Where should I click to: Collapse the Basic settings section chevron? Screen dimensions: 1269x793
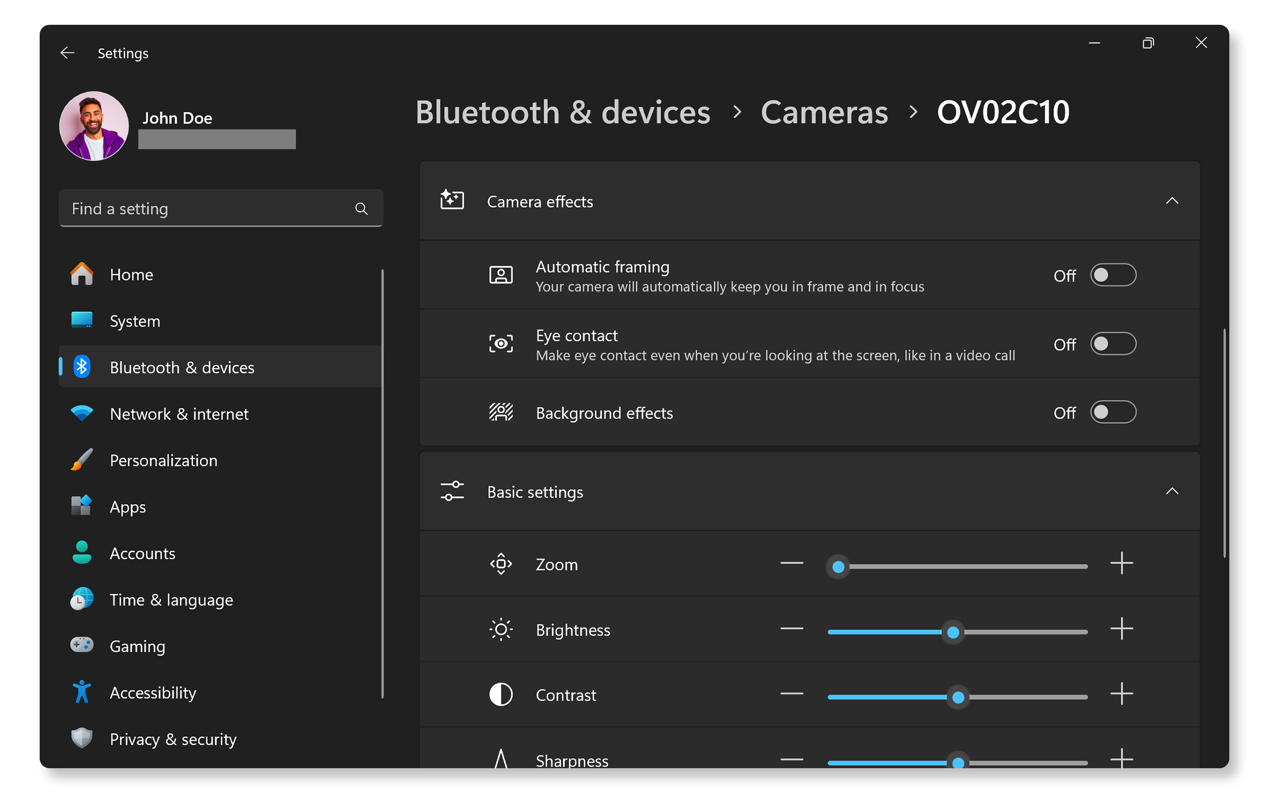tap(1171, 492)
